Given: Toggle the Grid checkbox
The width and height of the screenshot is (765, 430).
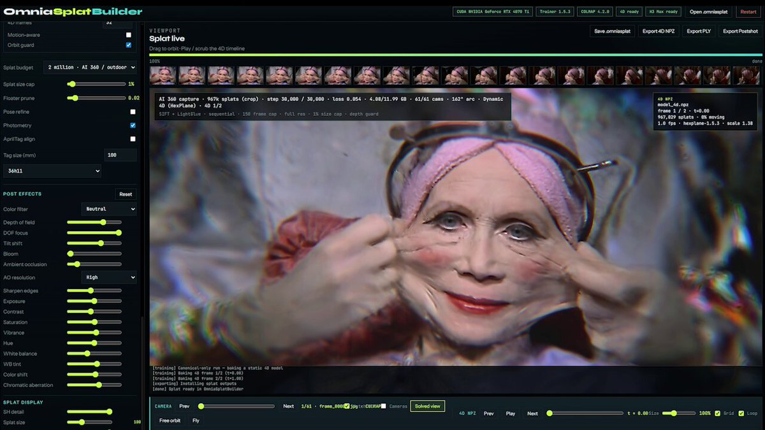Looking at the screenshot, I should pyautogui.click(x=718, y=413).
